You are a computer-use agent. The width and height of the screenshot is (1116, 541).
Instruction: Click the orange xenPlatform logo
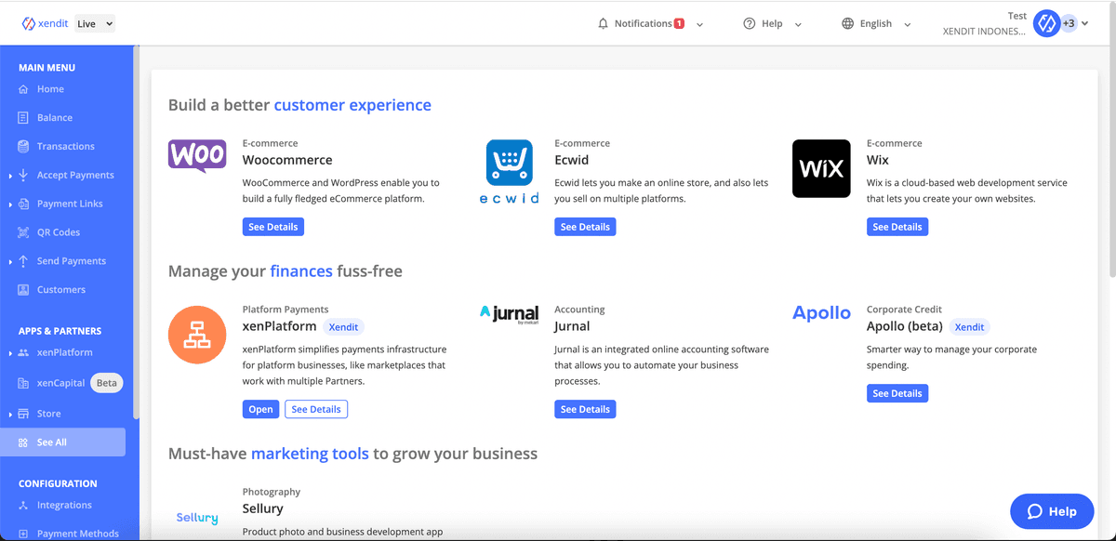coord(197,335)
